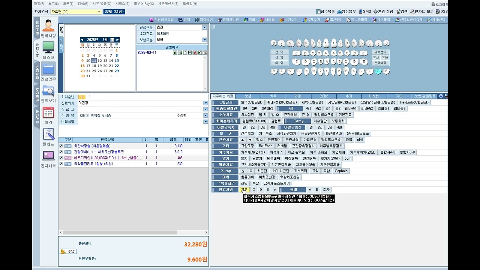
Task: Toggle the checkbox for 치관확장술 row
Action: [61, 146]
